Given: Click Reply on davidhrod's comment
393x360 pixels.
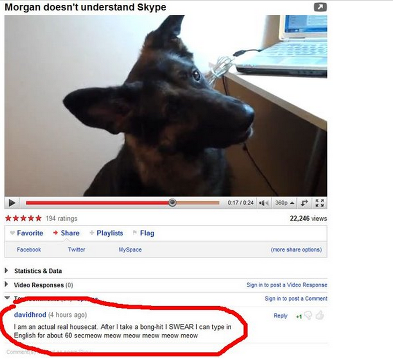Looking at the screenshot, I should (281, 315).
